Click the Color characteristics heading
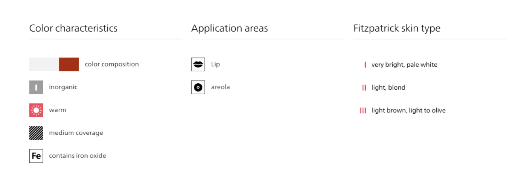Screen dimensions: 527x182 tap(73, 29)
